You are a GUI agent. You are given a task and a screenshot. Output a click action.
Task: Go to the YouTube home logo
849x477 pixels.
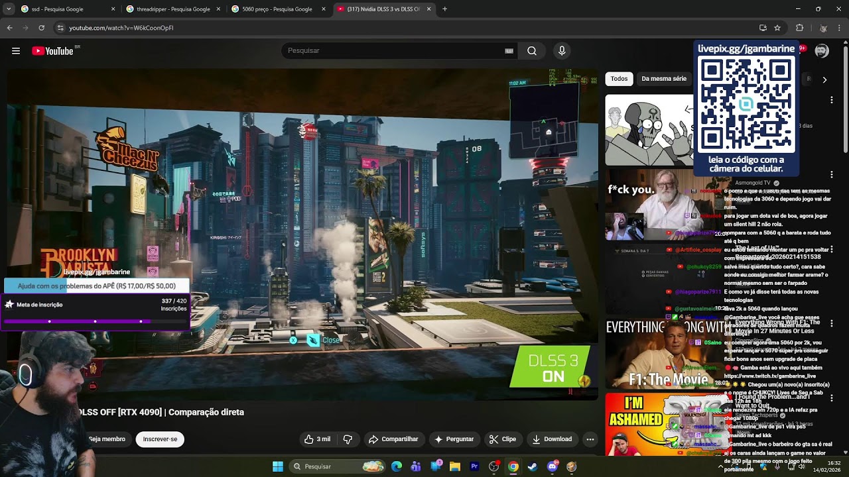(x=52, y=51)
